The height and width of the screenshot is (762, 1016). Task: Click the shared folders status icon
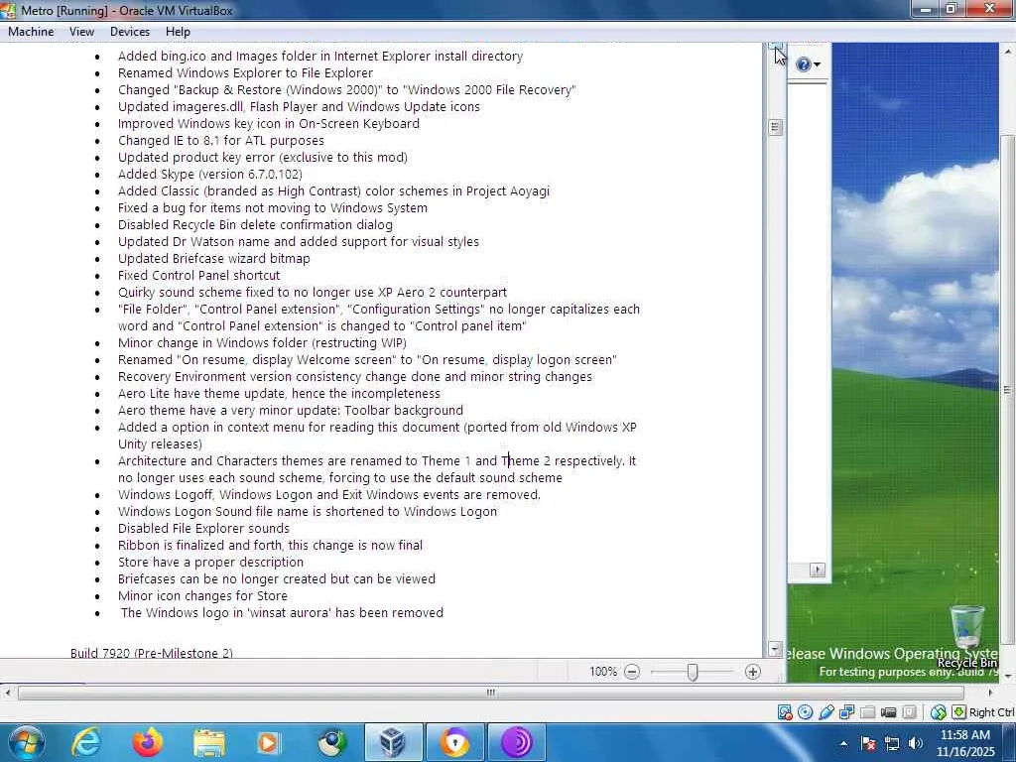pyautogui.click(x=867, y=712)
